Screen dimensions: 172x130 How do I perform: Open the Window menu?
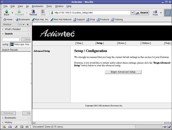[59, 6]
